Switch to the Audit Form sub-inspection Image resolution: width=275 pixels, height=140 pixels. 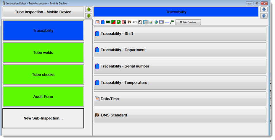tap(43, 96)
